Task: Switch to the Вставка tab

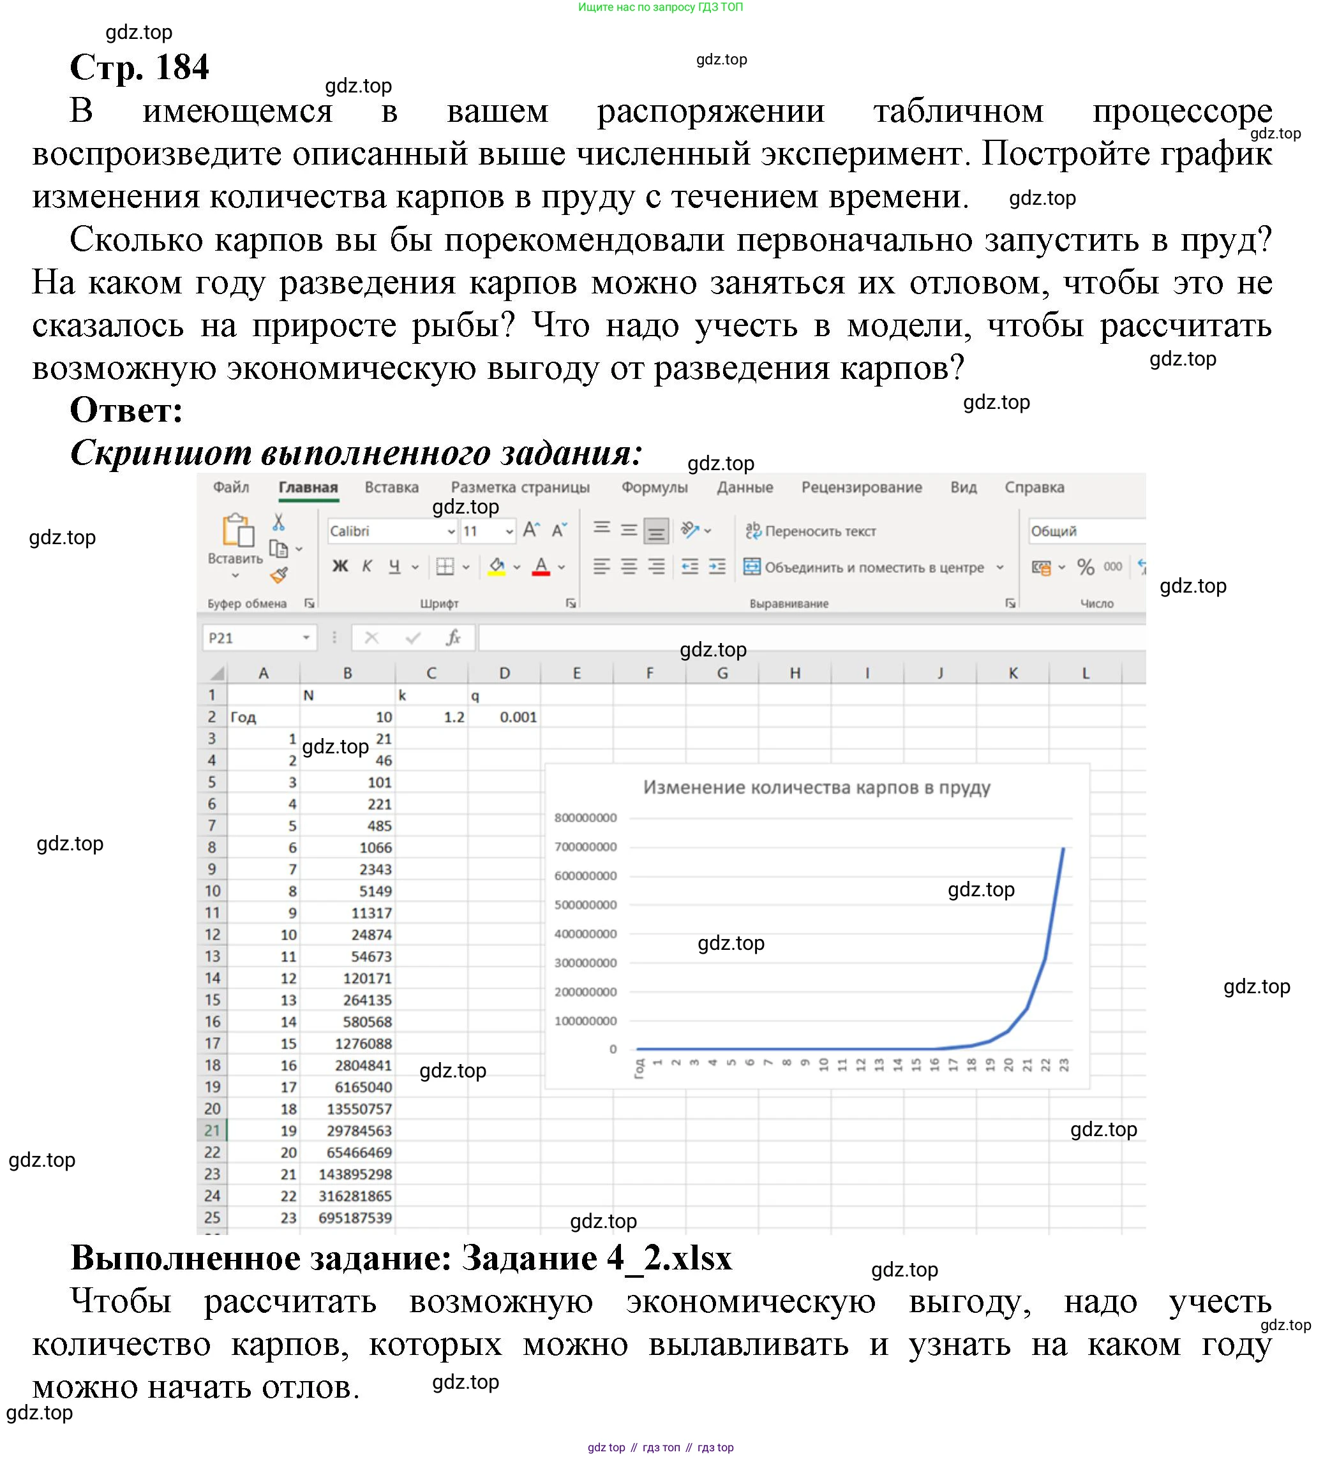Action: pyautogui.click(x=391, y=487)
